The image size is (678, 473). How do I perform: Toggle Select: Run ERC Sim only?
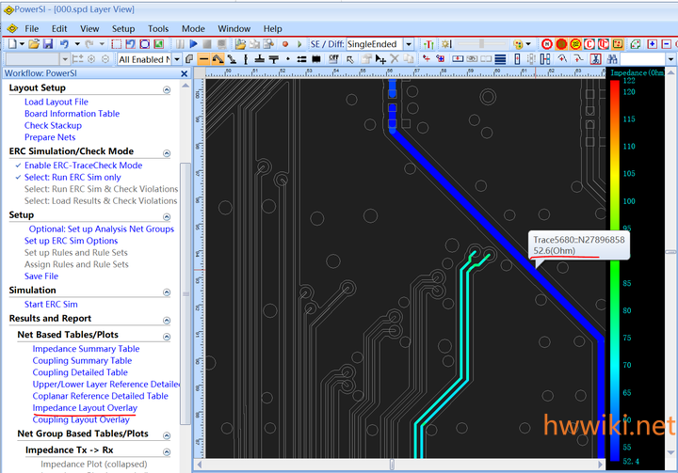73,177
